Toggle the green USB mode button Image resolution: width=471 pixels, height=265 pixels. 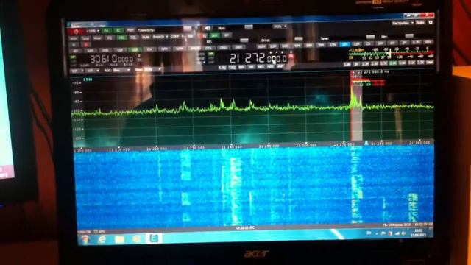[135, 49]
